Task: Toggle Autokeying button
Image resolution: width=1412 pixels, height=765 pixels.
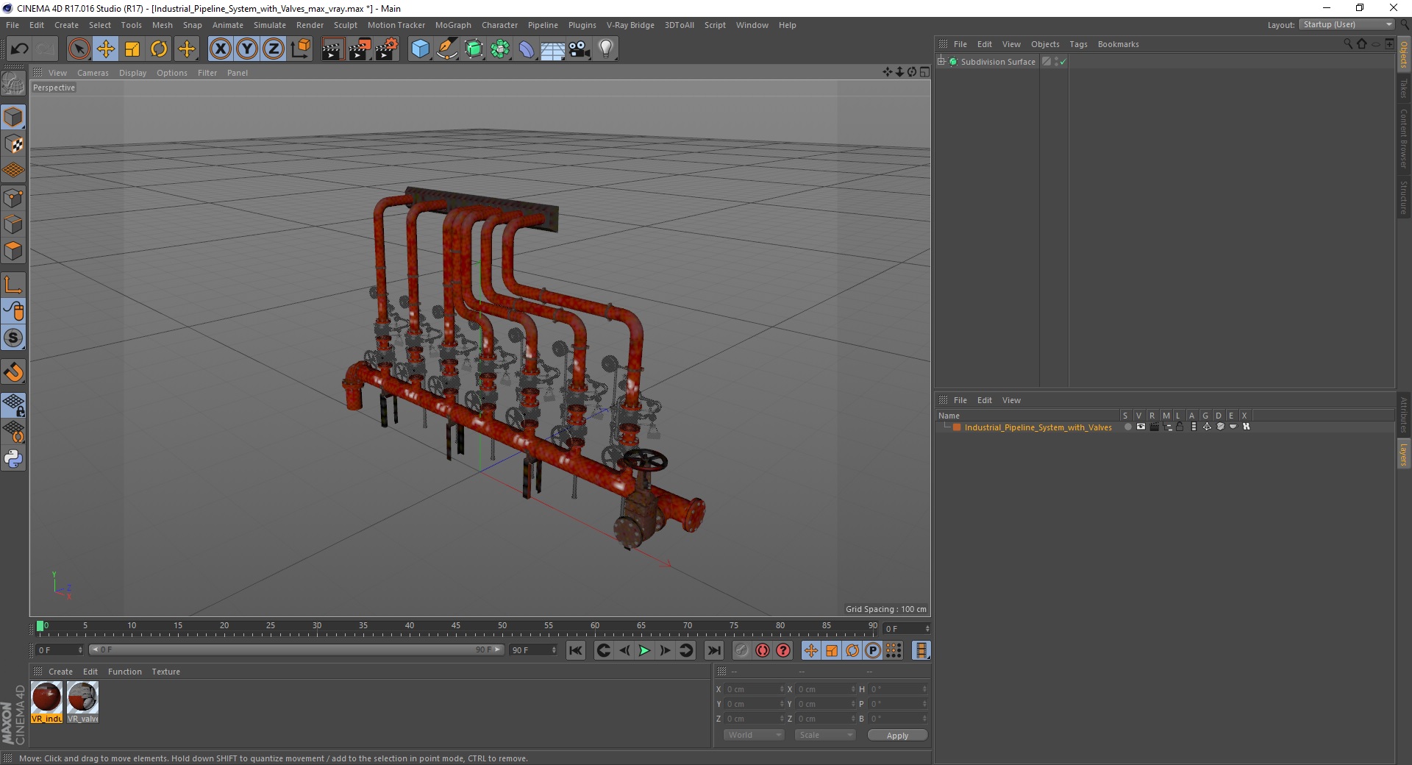Action: [x=763, y=650]
